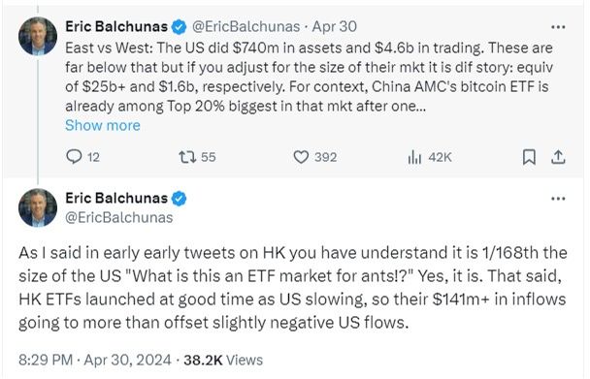Click the 38.2K Views count
Screen dimensions: 590x379
(x=223, y=360)
